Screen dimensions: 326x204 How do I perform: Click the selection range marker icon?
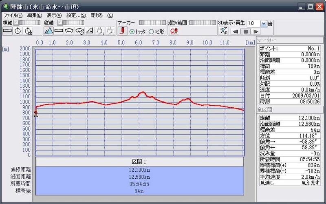pyautogui.click(x=174, y=31)
